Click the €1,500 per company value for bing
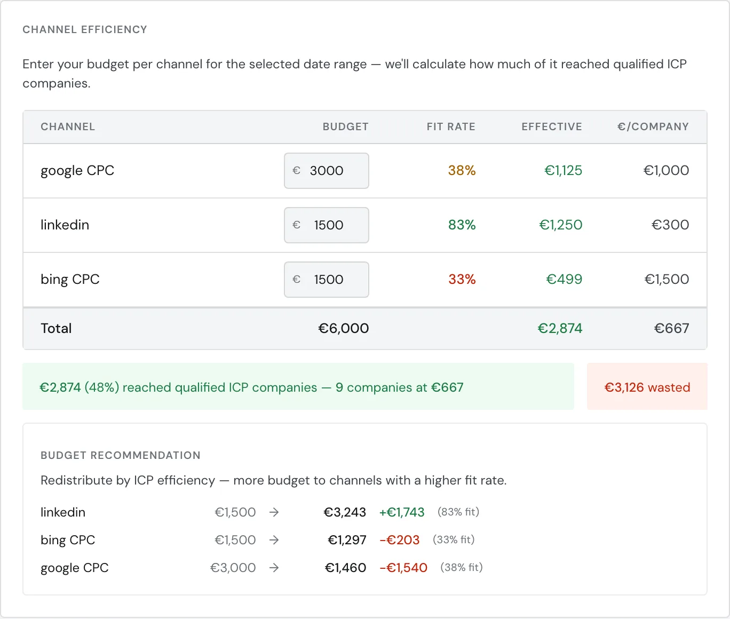 coord(666,280)
